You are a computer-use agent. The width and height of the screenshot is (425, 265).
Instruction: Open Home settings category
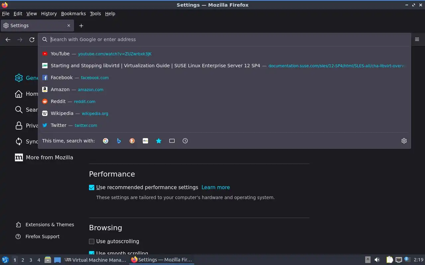coord(27,94)
